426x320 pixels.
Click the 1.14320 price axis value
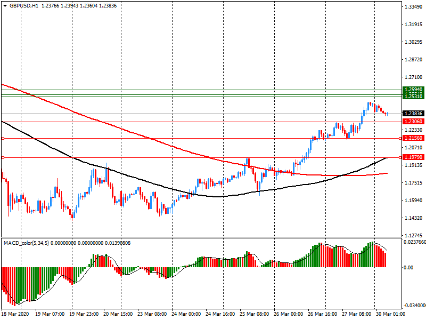[414, 218]
